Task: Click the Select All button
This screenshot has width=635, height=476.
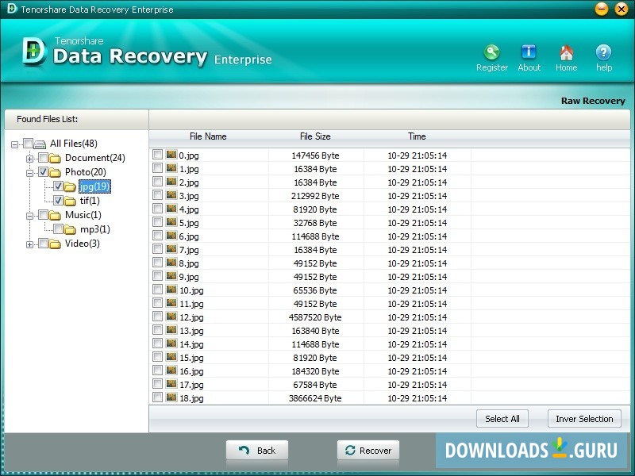Action: tap(502, 419)
